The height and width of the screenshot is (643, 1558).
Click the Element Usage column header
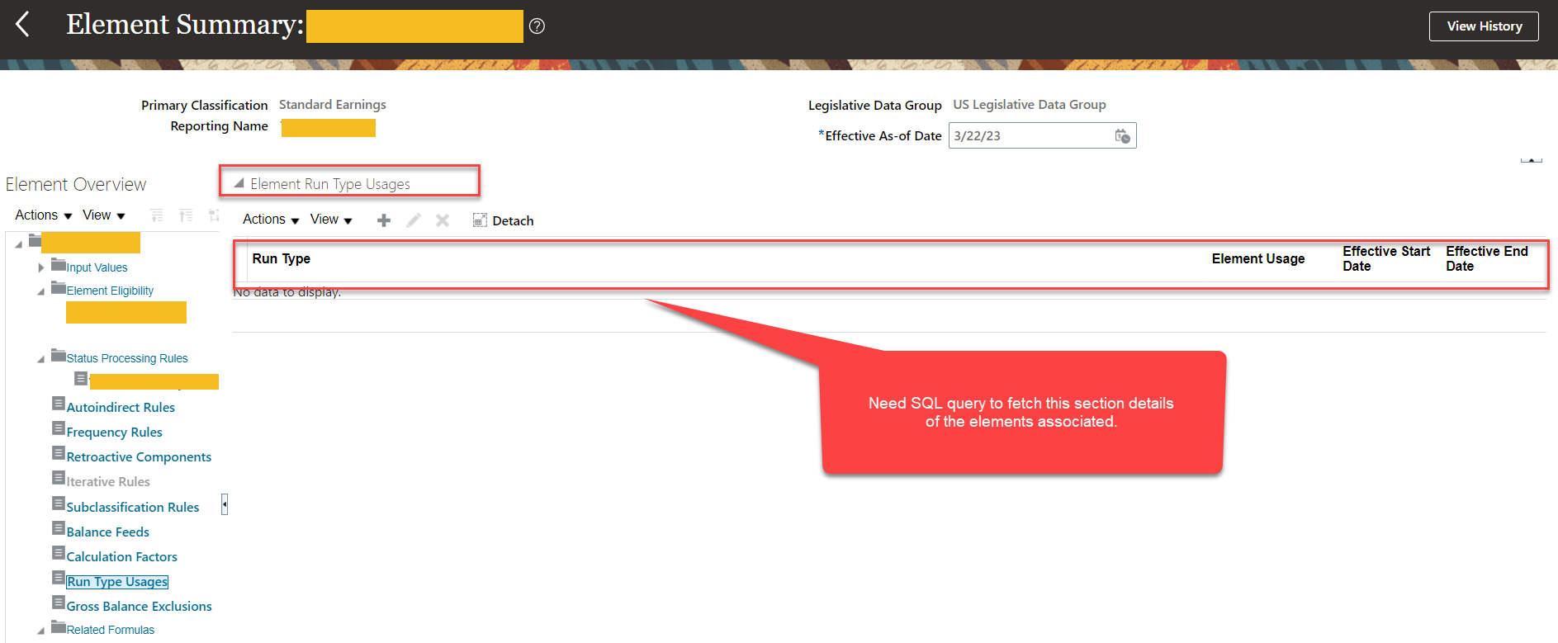pos(1258,259)
